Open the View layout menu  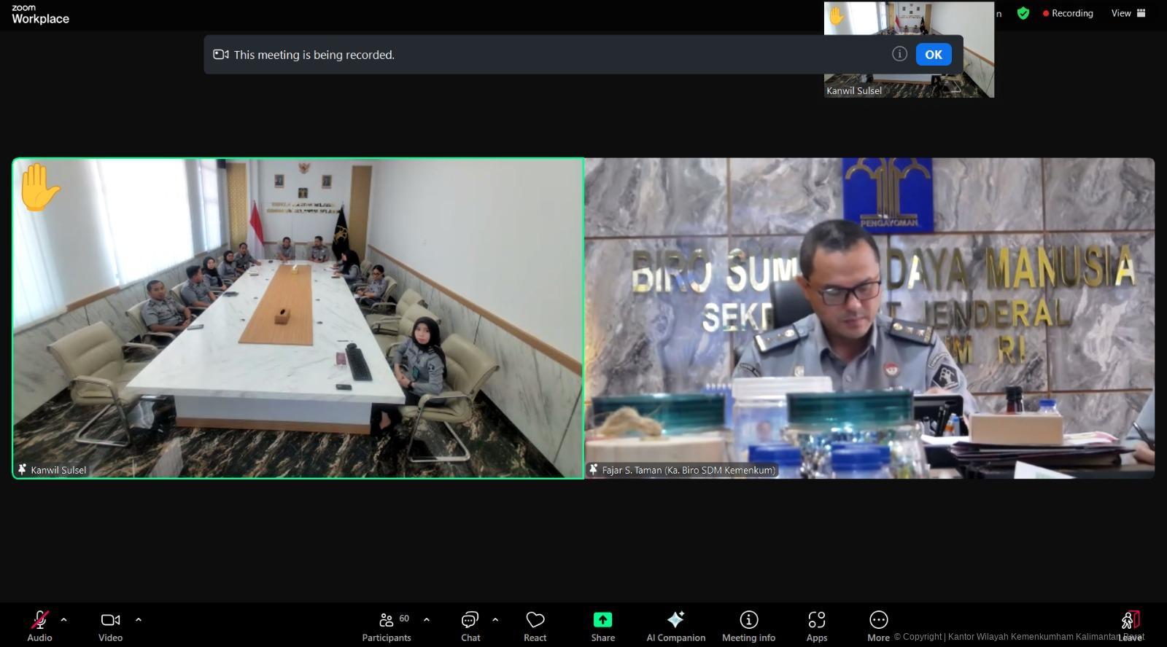click(1128, 13)
